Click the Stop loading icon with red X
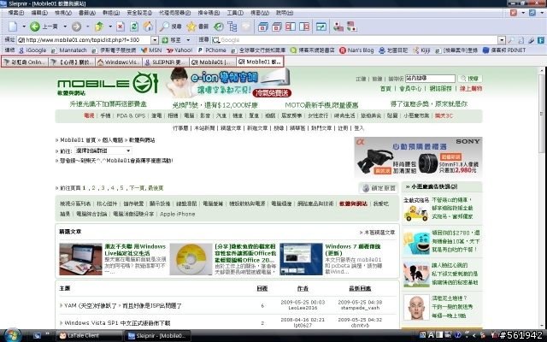Viewport: 547px width, 342px height. click(x=121, y=27)
